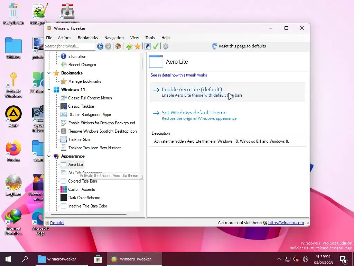354x266 pixels.
Task: Open the Windows Start button
Action: coord(8,259)
